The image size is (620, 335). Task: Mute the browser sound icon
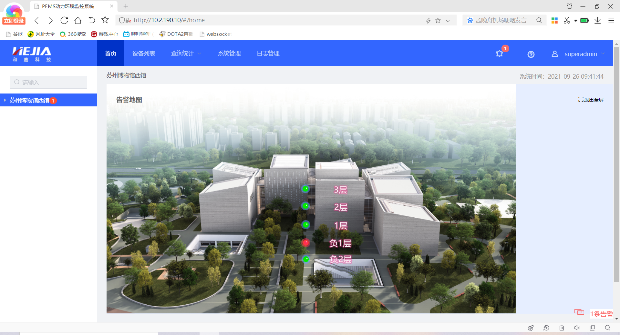[x=577, y=328]
